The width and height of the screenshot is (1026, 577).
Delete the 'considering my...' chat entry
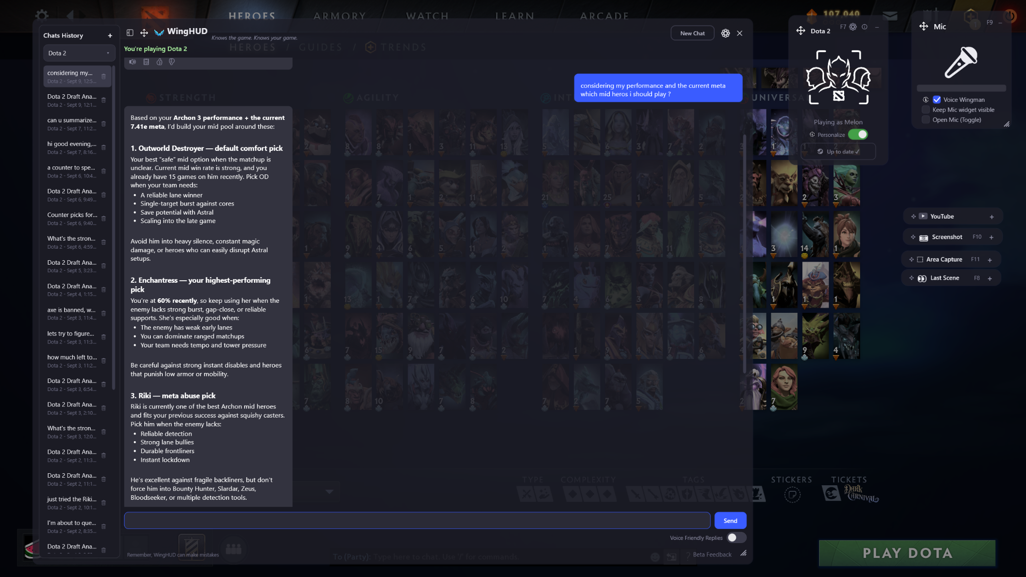[104, 76]
